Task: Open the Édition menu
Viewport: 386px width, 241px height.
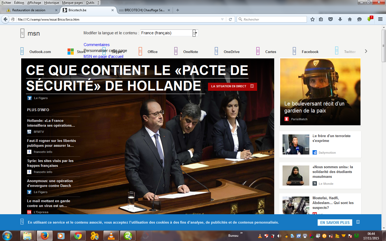Action: coord(19,3)
